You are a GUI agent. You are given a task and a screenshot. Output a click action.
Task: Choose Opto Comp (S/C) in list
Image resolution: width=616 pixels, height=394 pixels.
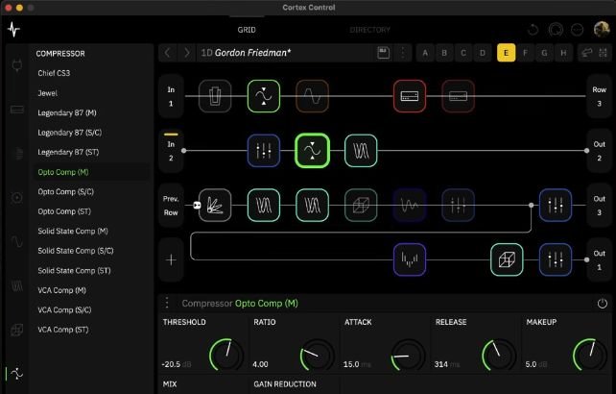coord(65,191)
